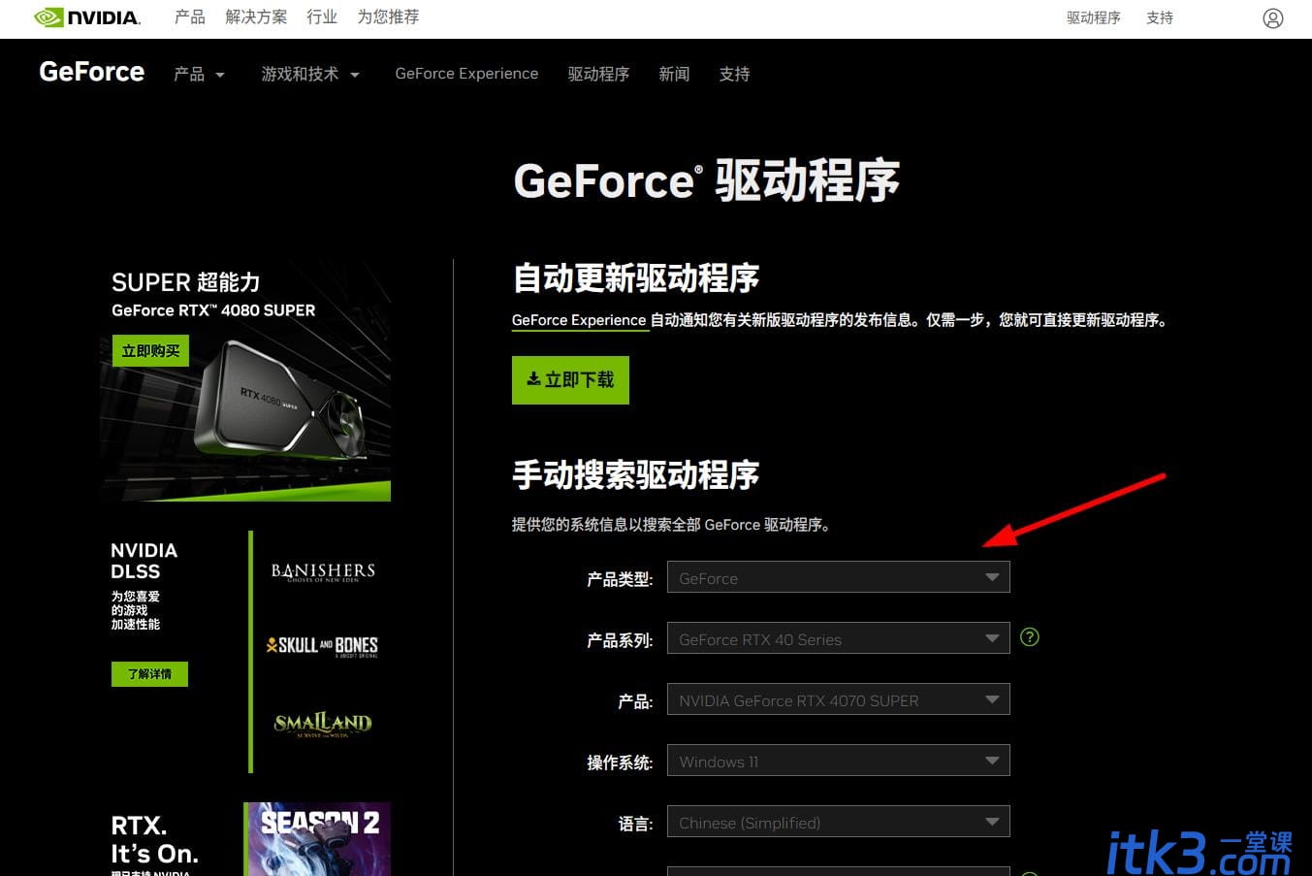Click the 立即下载 download button
Image resolution: width=1312 pixels, height=876 pixels.
pyautogui.click(x=570, y=380)
